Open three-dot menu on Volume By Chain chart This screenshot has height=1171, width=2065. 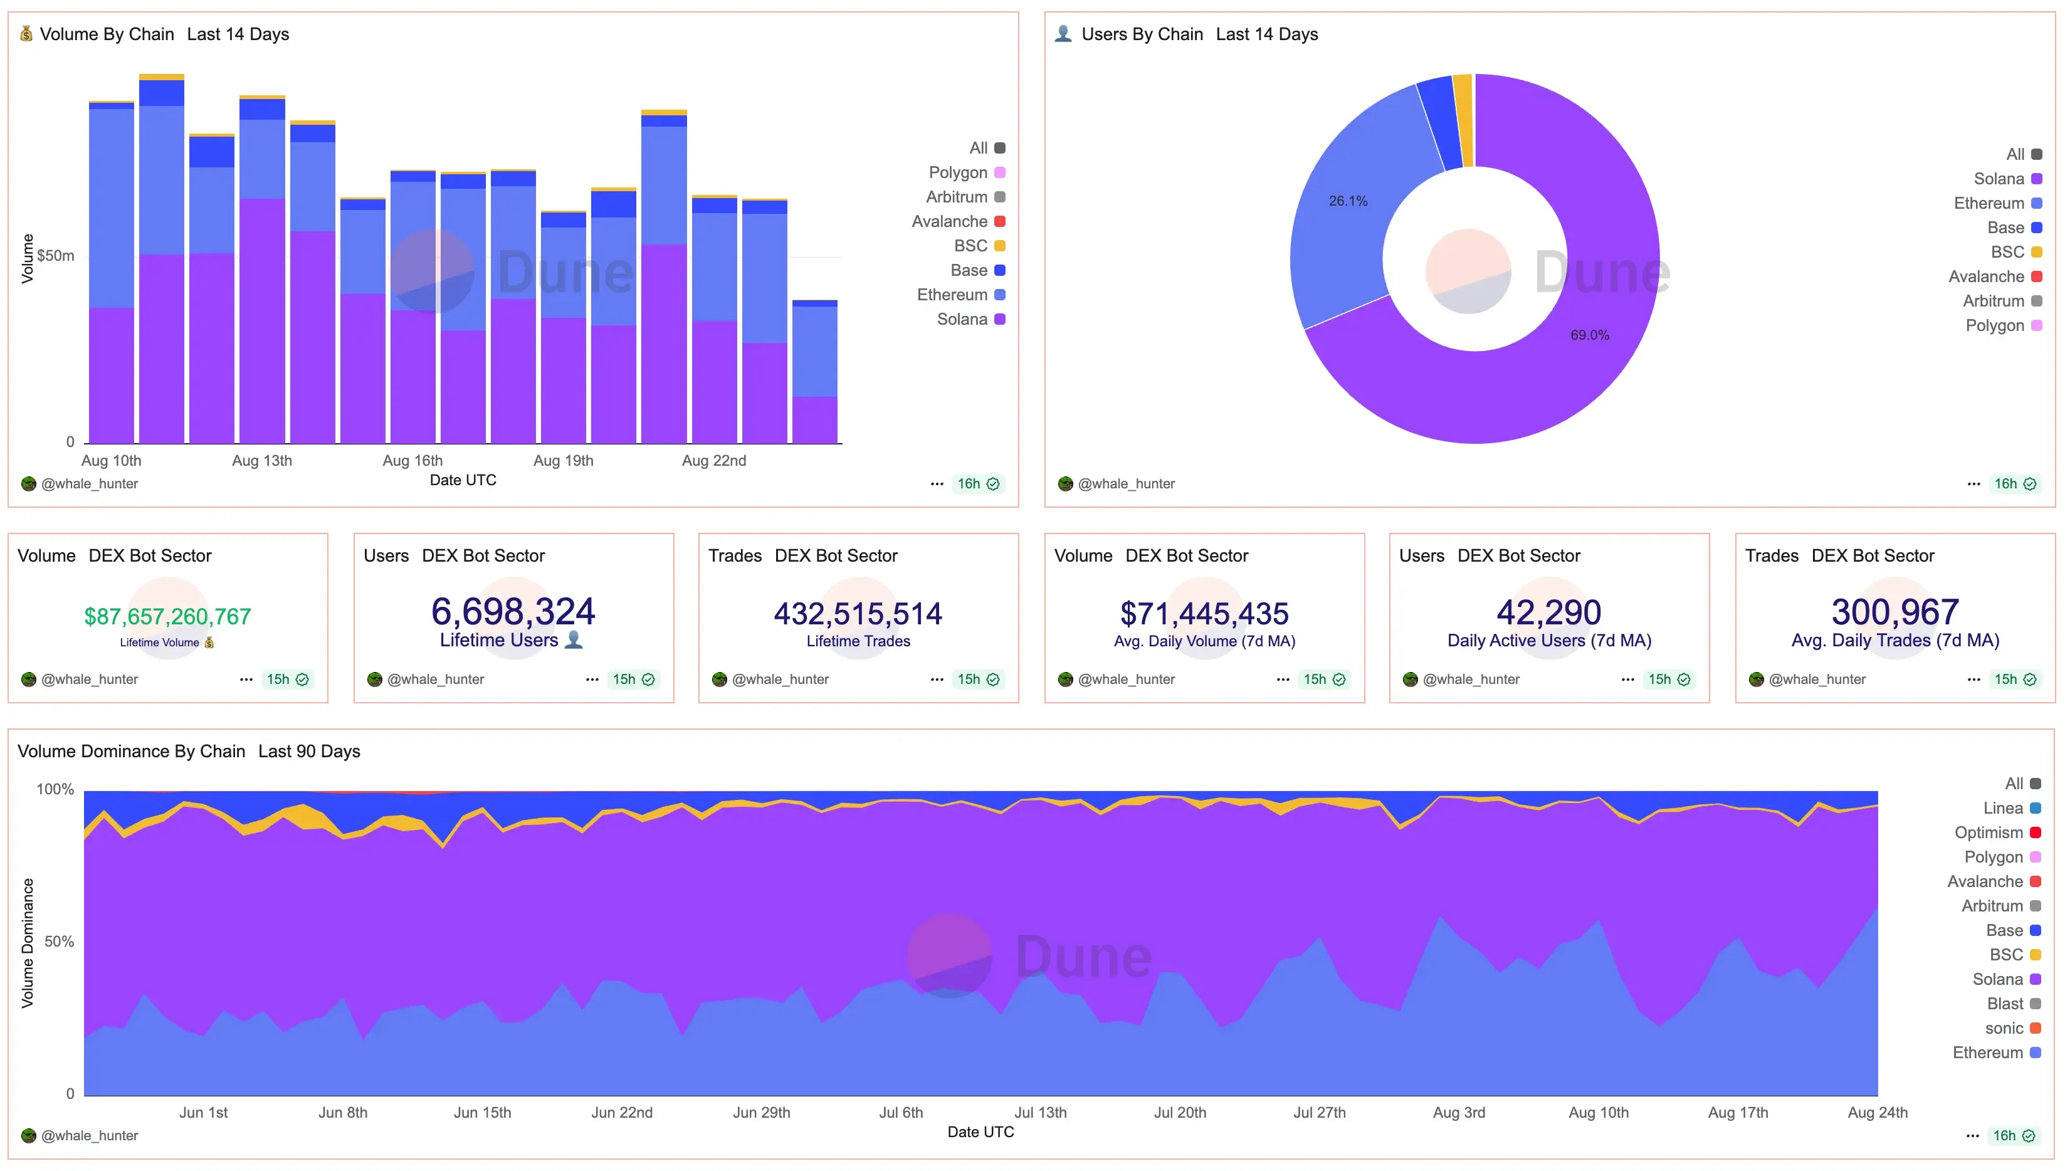point(937,484)
